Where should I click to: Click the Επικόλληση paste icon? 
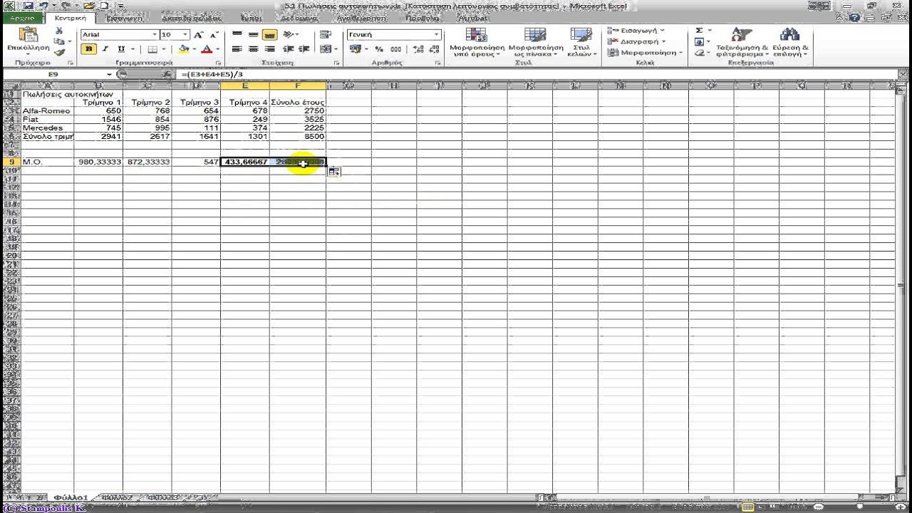(x=28, y=35)
